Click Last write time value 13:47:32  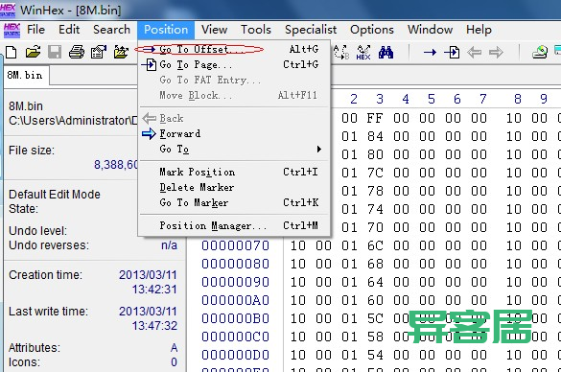pyautogui.click(x=154, y=326)
